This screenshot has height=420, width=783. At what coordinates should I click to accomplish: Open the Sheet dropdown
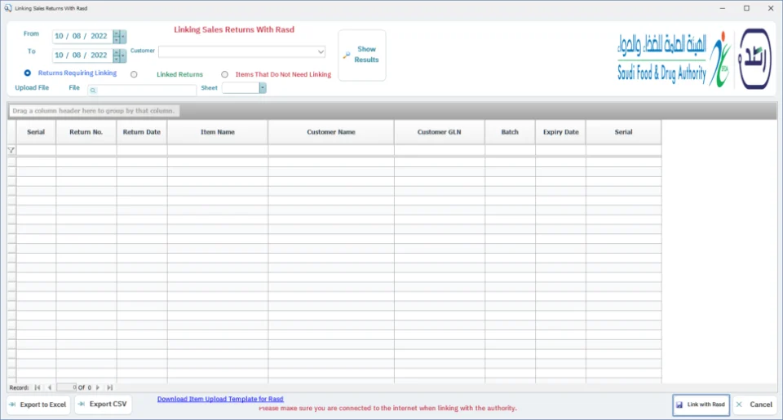[x=263, y=88]
